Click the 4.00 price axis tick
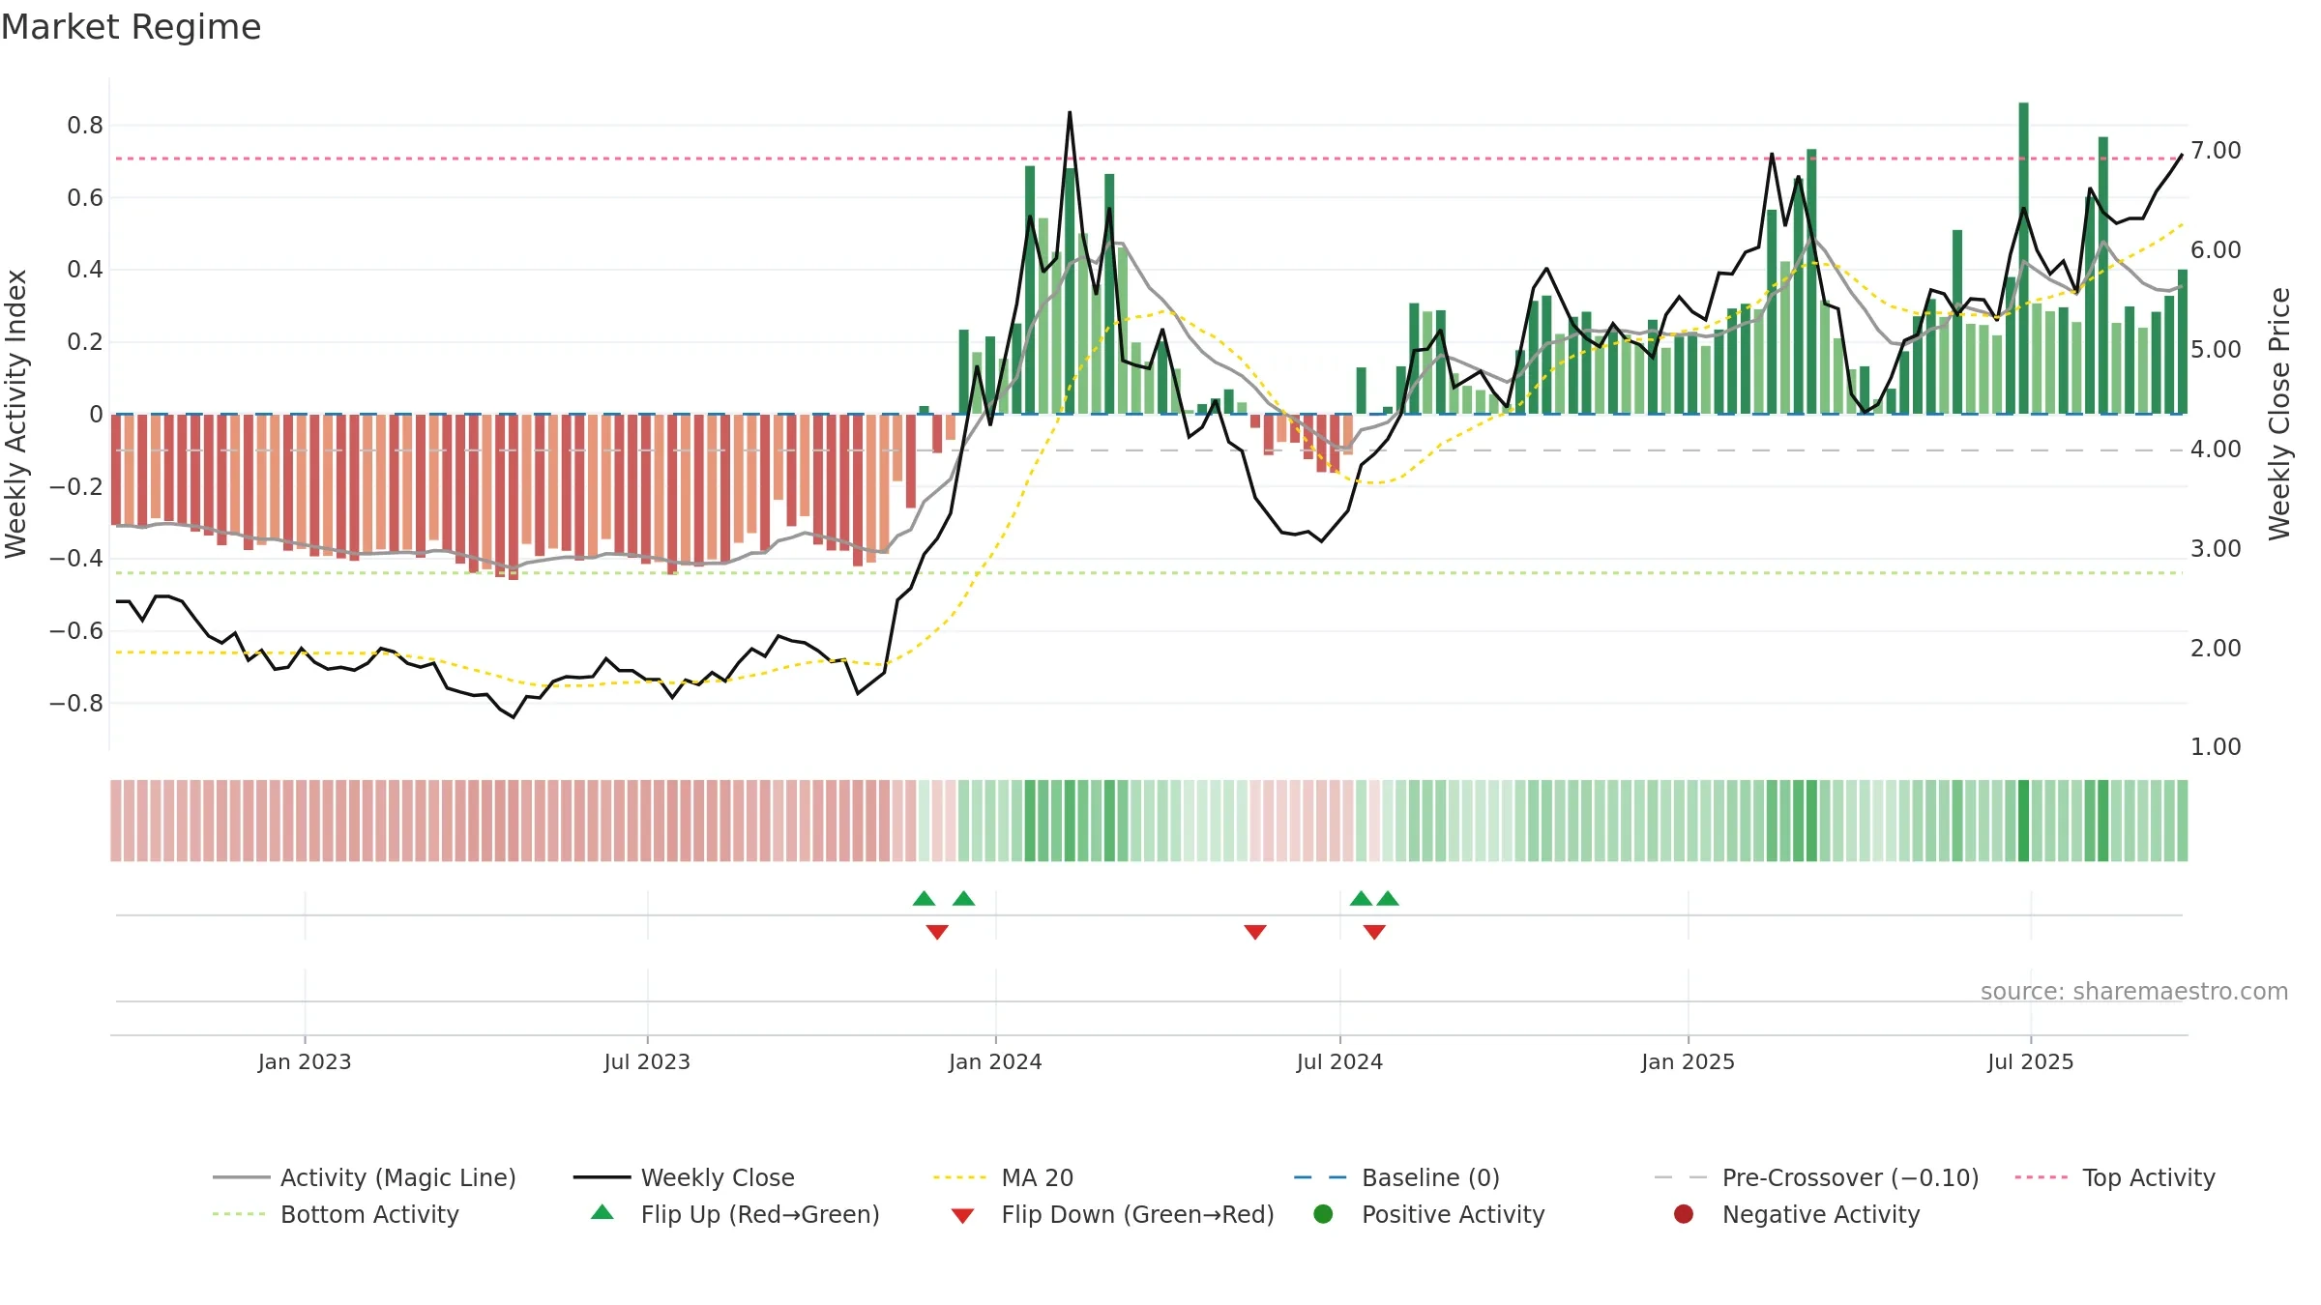Image resolution: width=2321 pixels, height=1305 pixels. [2216, 449]
